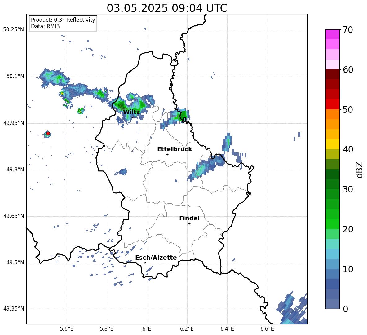This screenshot has width=367, height=335.
Task: Pick the bright green colorbar segment at 20
Action: pyautogui.click(x=332, y=224)
